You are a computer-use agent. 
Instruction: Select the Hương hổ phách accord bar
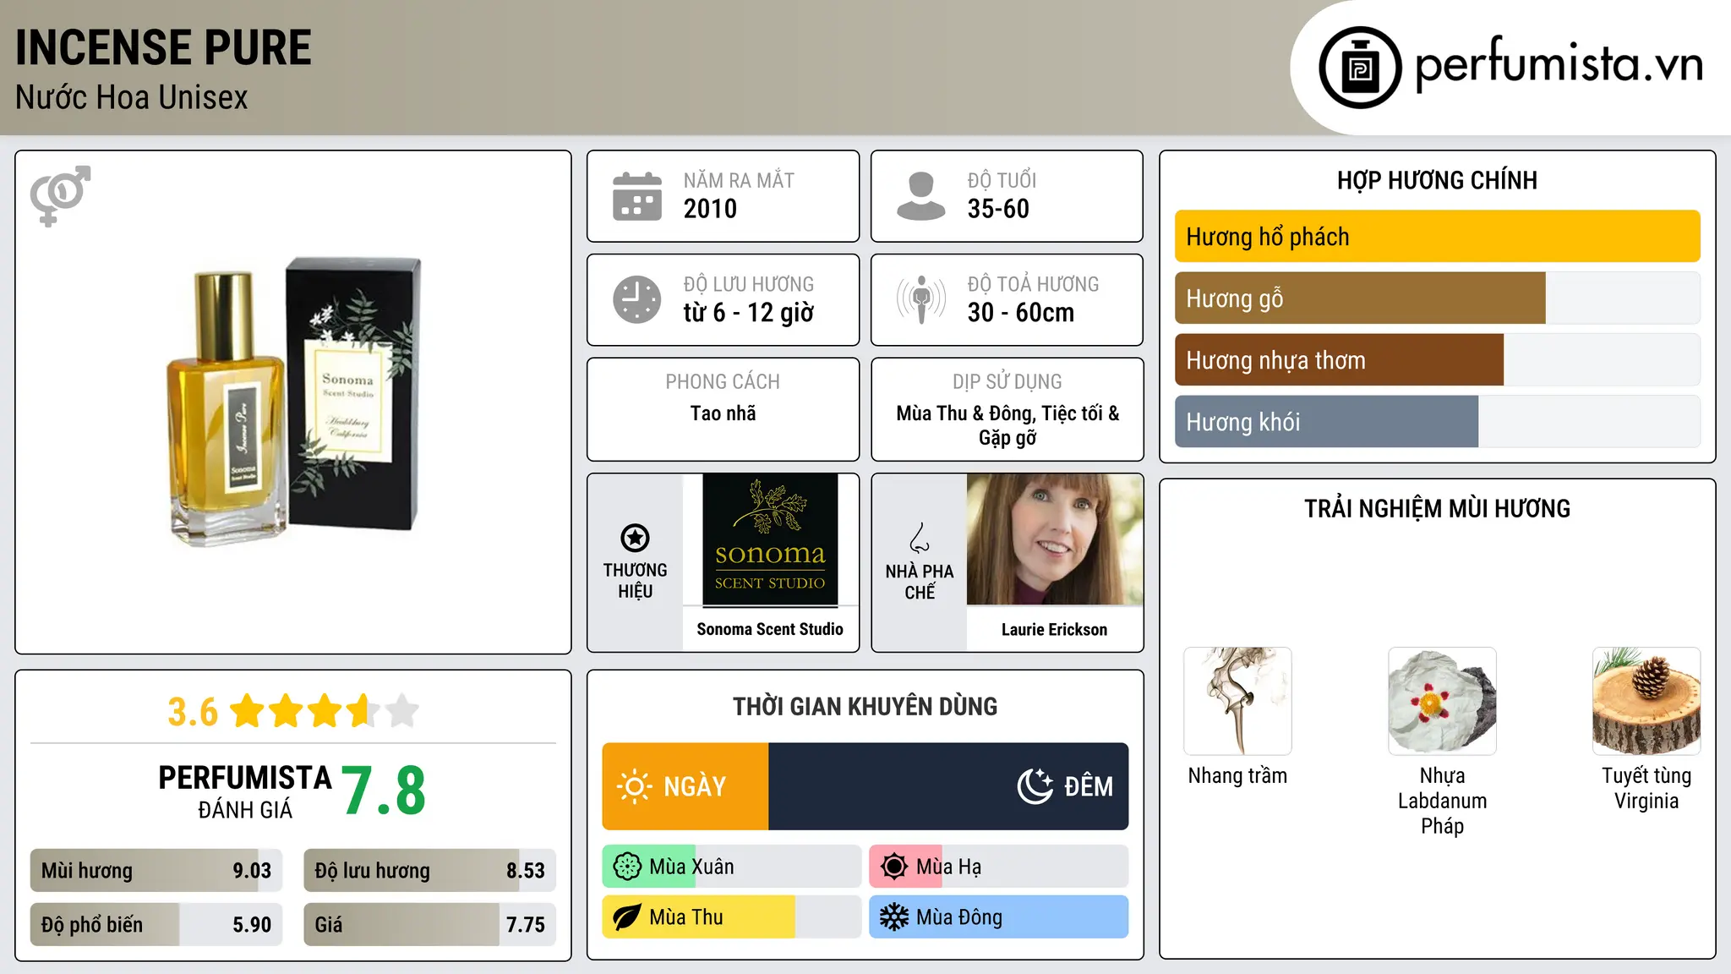click(1437, 237)
